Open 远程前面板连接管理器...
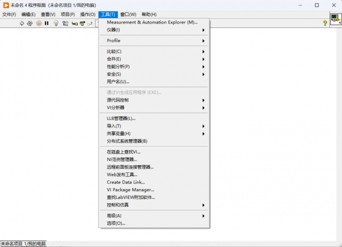 [x=154, y=167]
